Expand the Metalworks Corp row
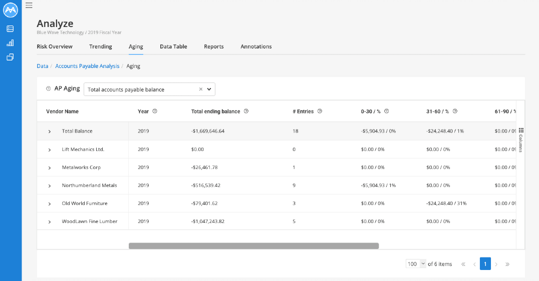This screenshot has height=281, width=539. coord(50,168)
